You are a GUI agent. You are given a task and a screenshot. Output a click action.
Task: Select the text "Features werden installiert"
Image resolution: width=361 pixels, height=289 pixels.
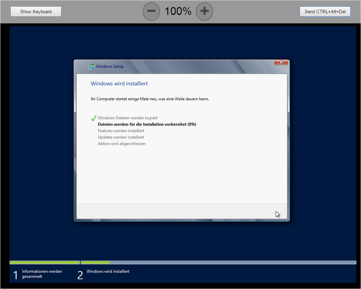click(121, 131)
